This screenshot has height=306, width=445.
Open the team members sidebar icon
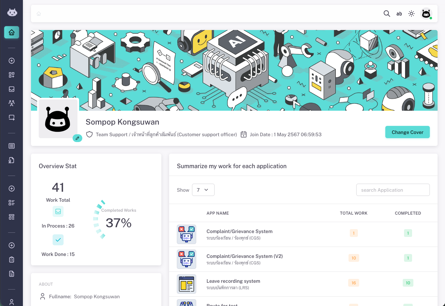click(x=12, y=103)
